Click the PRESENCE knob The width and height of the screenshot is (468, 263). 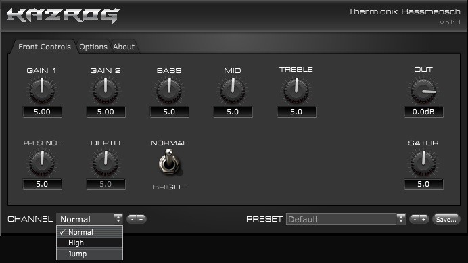pyautogui.click(x=42, y=164)
